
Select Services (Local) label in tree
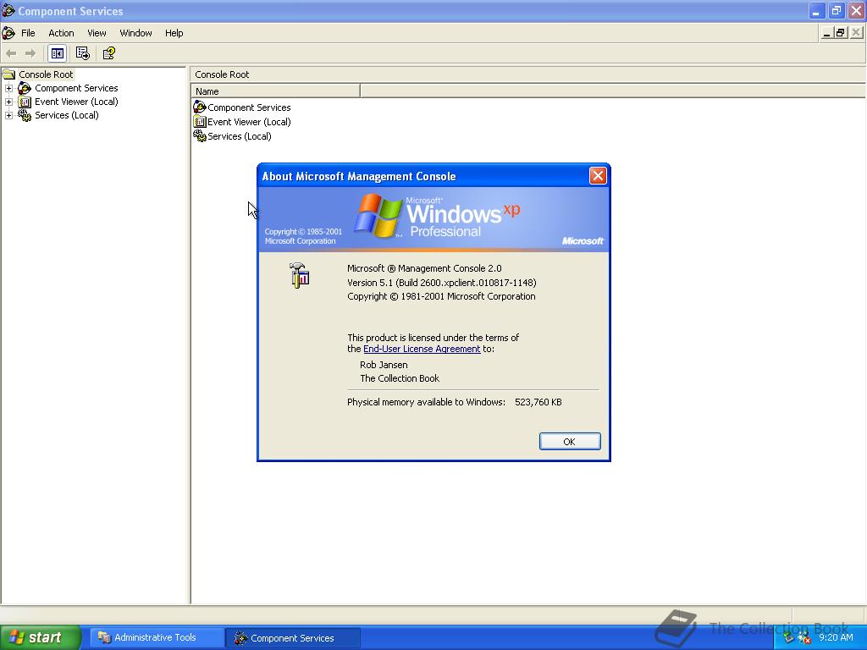[x=67, y=115]
